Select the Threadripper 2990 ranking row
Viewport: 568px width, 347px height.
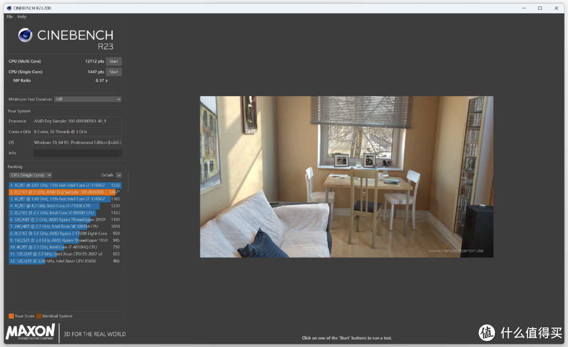[65, 219]
